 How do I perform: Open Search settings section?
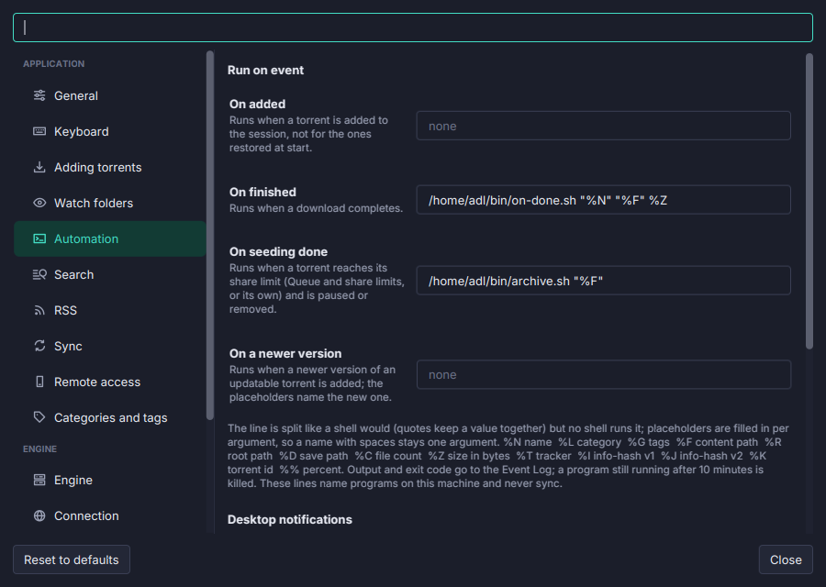(109, 275)
